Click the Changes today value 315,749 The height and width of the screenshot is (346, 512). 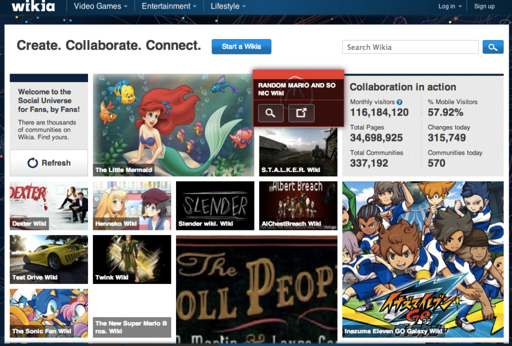[x=446, y=137]
